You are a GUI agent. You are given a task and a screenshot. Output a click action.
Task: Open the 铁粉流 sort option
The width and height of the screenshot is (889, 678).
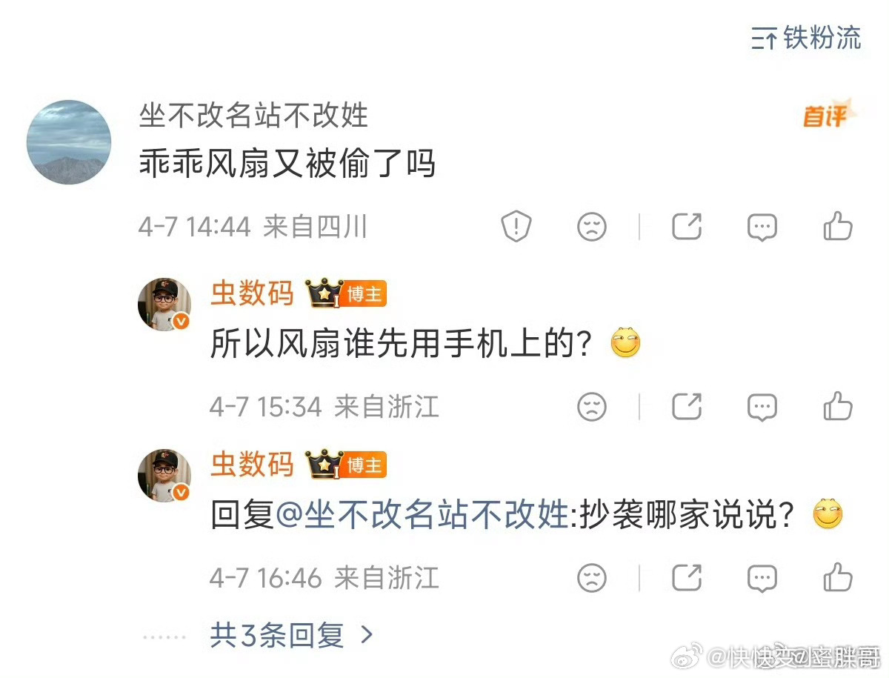coord(806,37)
